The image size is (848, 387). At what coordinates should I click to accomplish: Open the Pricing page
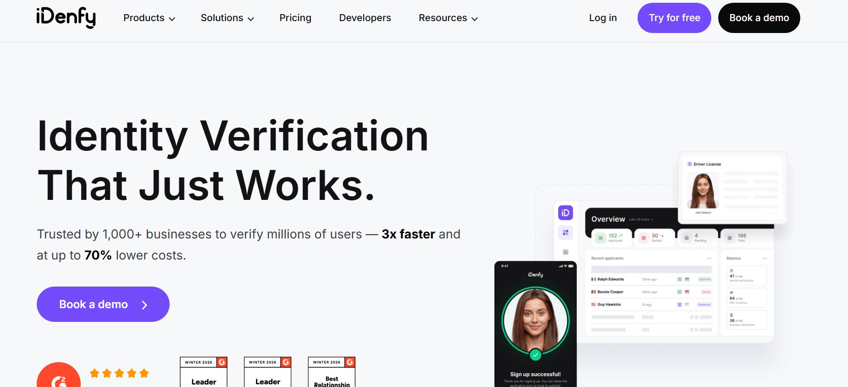295,18
